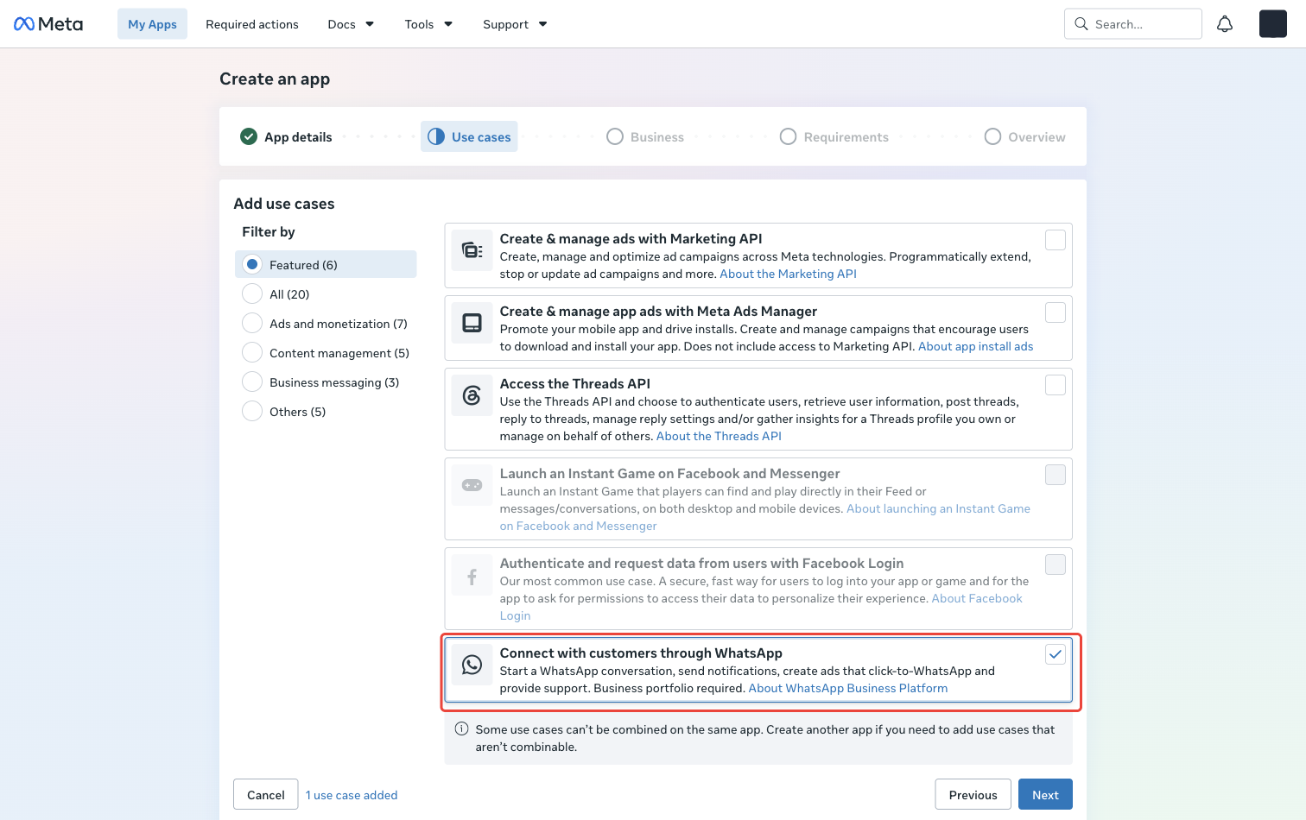Expand the Support dropdown

[x=515, y=24]
